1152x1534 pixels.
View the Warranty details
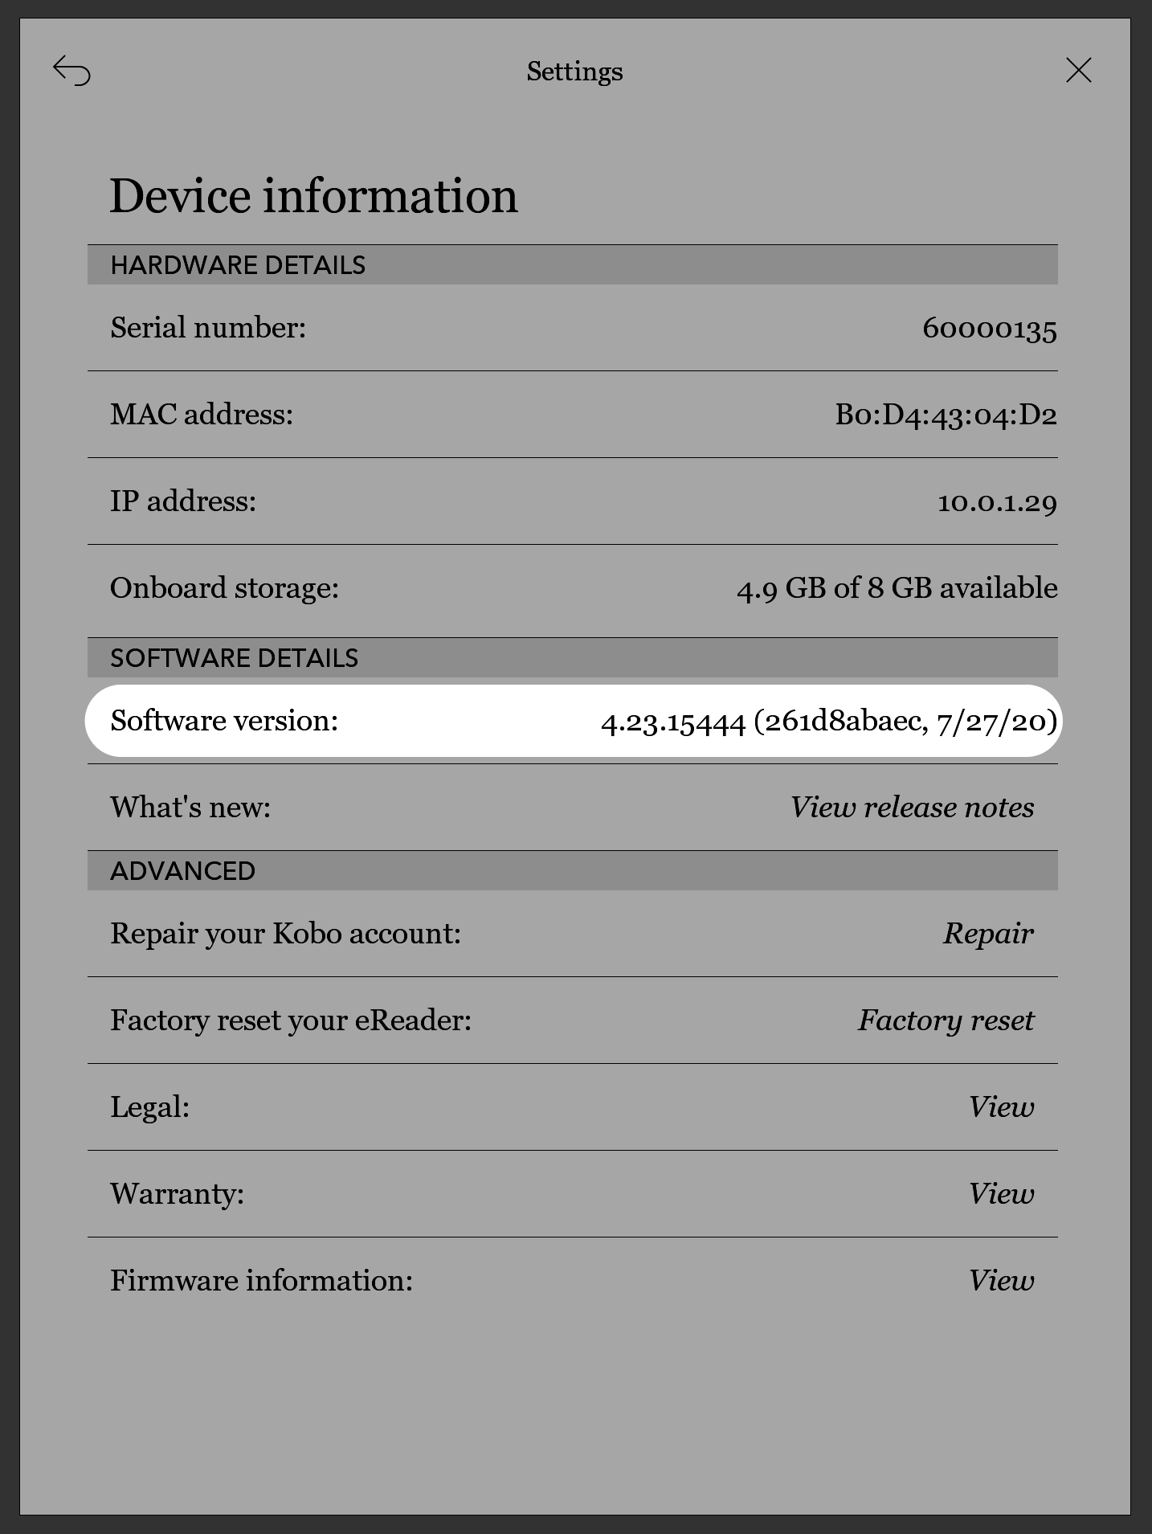1001,1194
